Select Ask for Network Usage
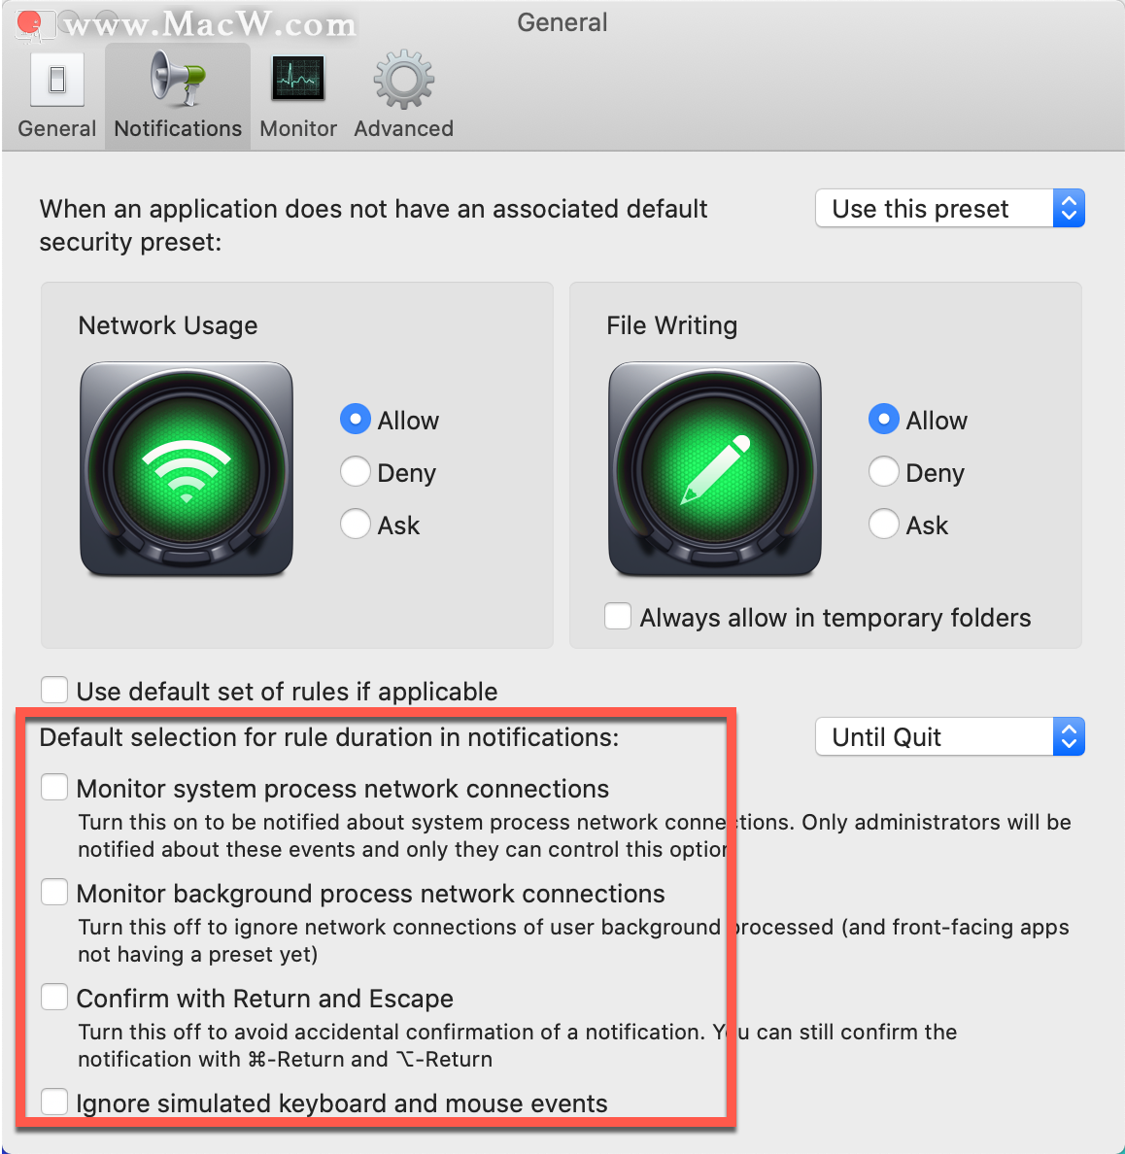The image size is (1125, 1154). point(355,524)
